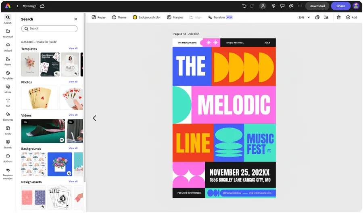Delete page with trash icon
This screenshot has width=363, height=213.
tap(338, 17)
